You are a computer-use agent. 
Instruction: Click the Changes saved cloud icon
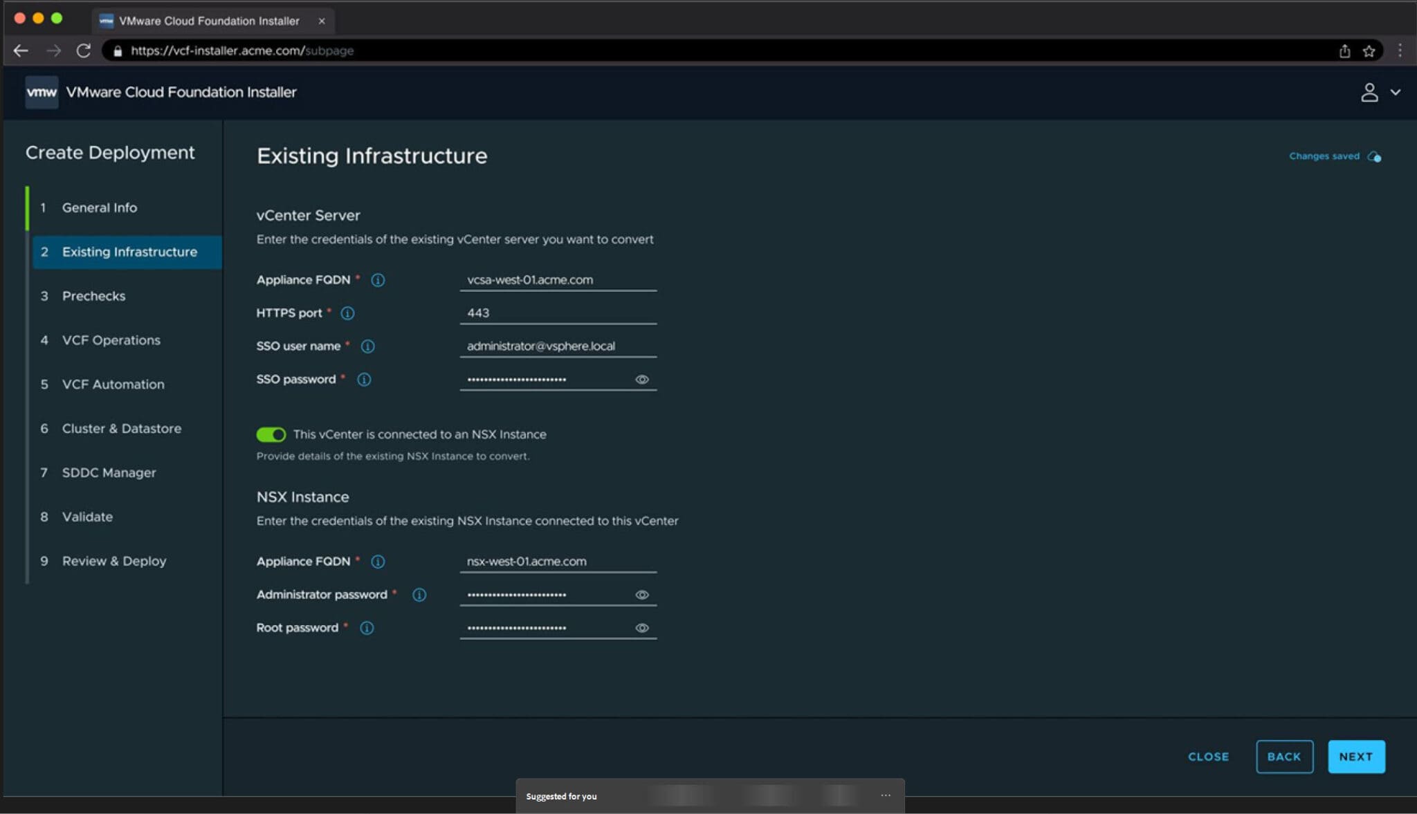tap(1374, 156)
